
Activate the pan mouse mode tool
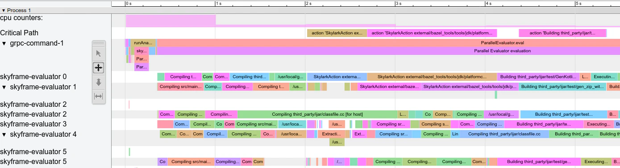click(99, 68)
